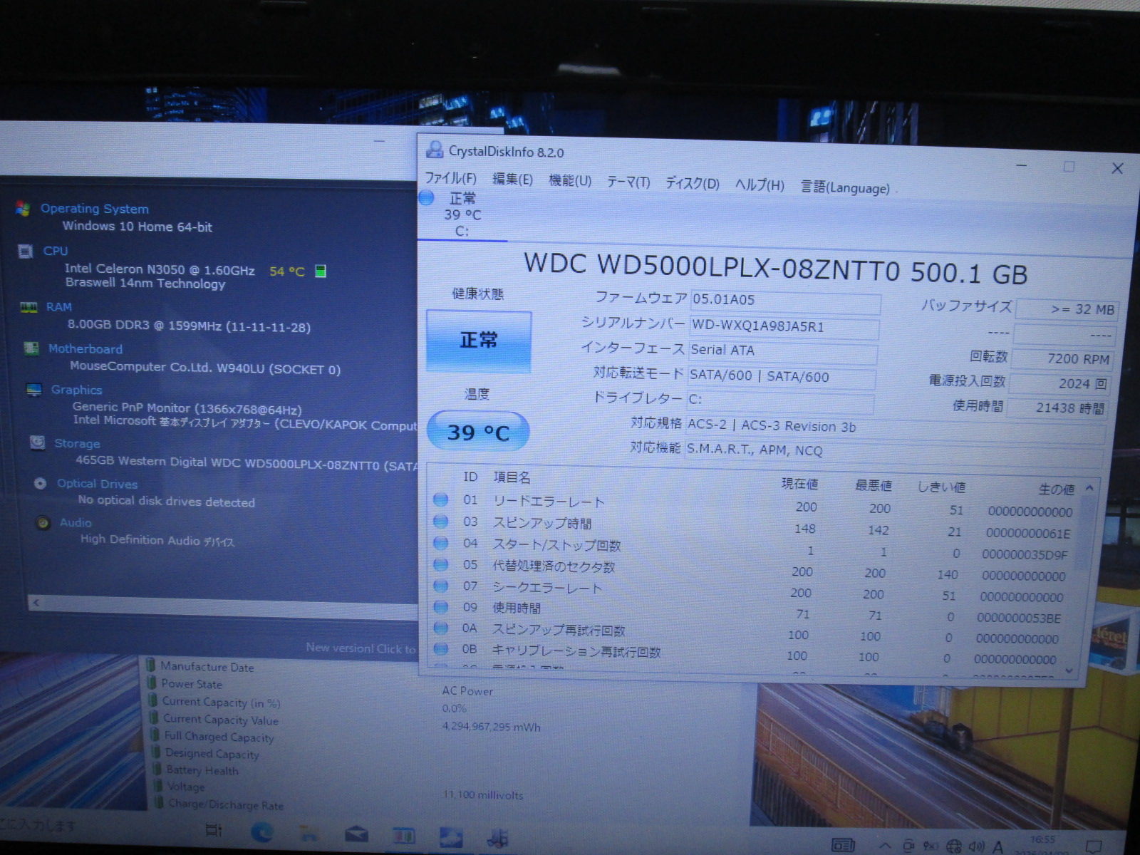The height and width of the screenshot is (855, 1140).
Task: Click the Storage hard drive icon
Action: [37, 442]
